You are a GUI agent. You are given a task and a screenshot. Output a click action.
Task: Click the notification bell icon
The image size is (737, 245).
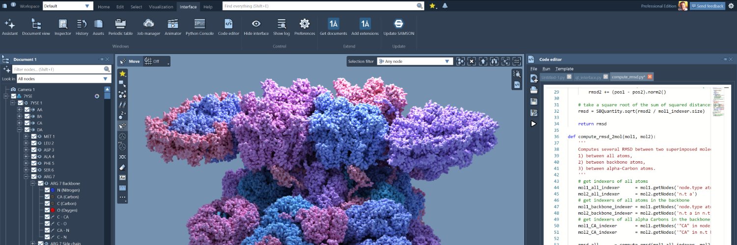pos(445,6)
